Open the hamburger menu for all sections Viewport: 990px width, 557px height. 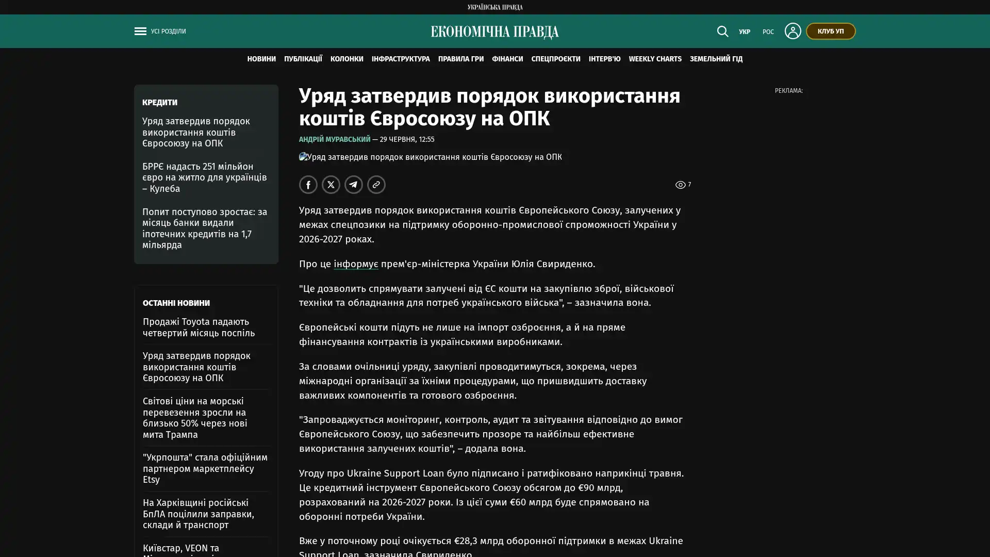click(140, 31)
